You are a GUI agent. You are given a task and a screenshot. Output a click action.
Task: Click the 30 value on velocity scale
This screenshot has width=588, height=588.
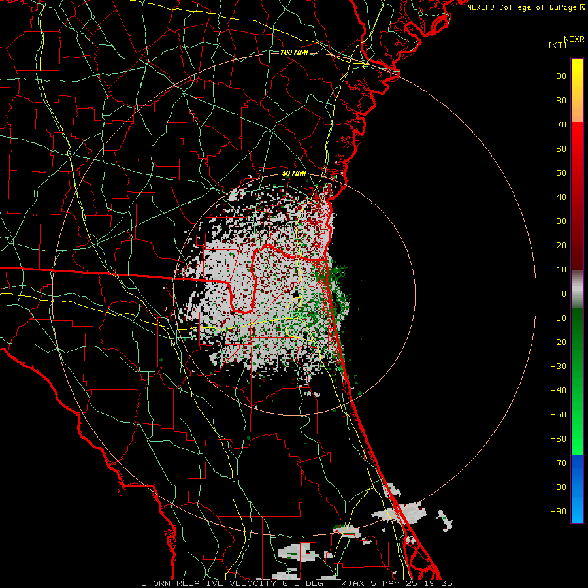561,221
